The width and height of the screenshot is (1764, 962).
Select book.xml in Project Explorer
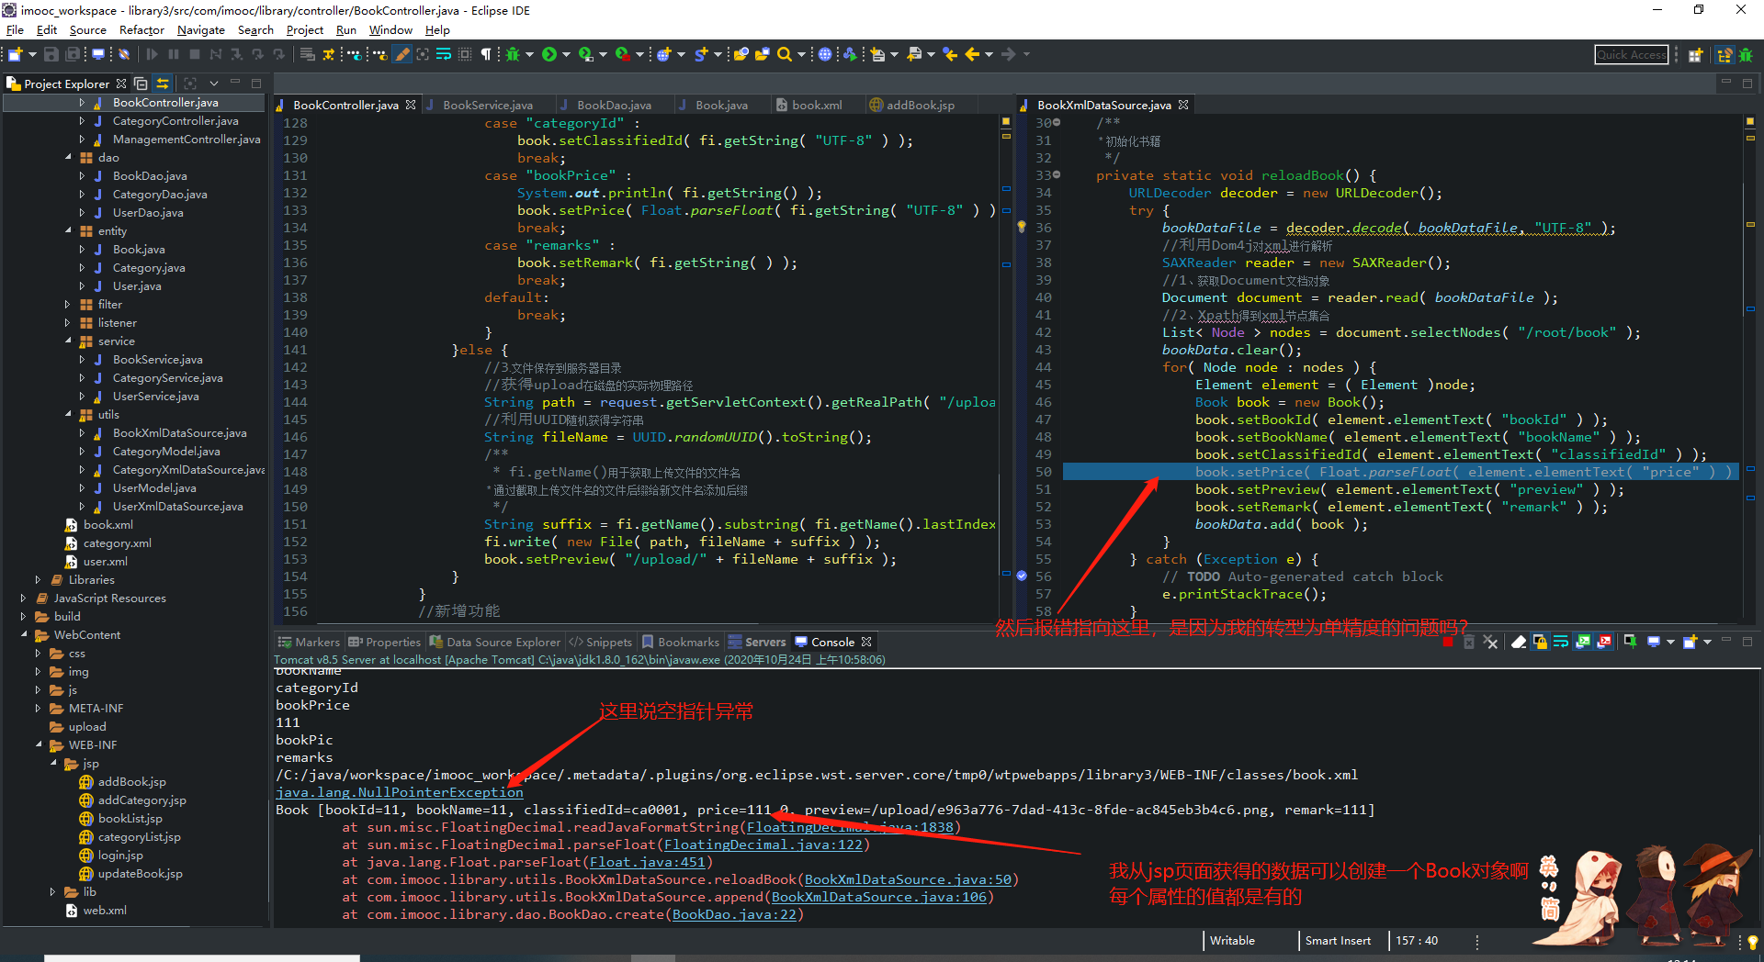108,525
